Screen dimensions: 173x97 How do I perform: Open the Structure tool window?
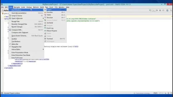(50, 18)
